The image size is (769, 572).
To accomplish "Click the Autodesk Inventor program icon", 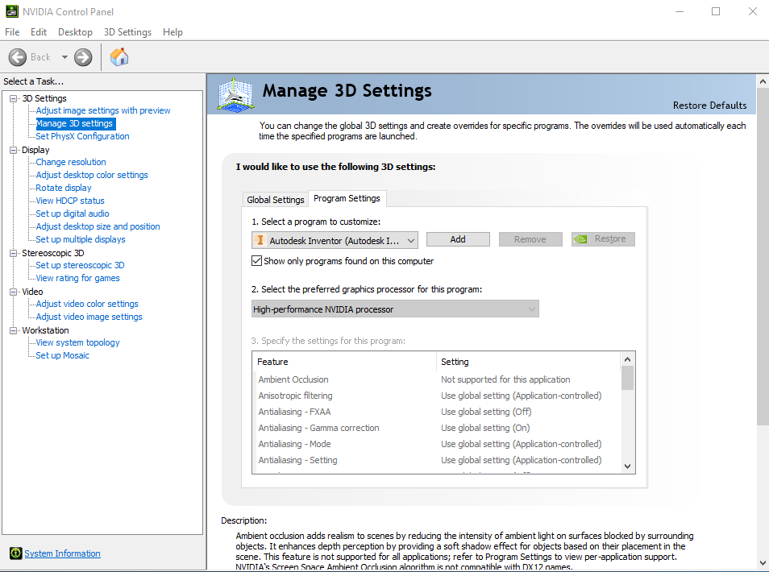I will pos(260,240).
